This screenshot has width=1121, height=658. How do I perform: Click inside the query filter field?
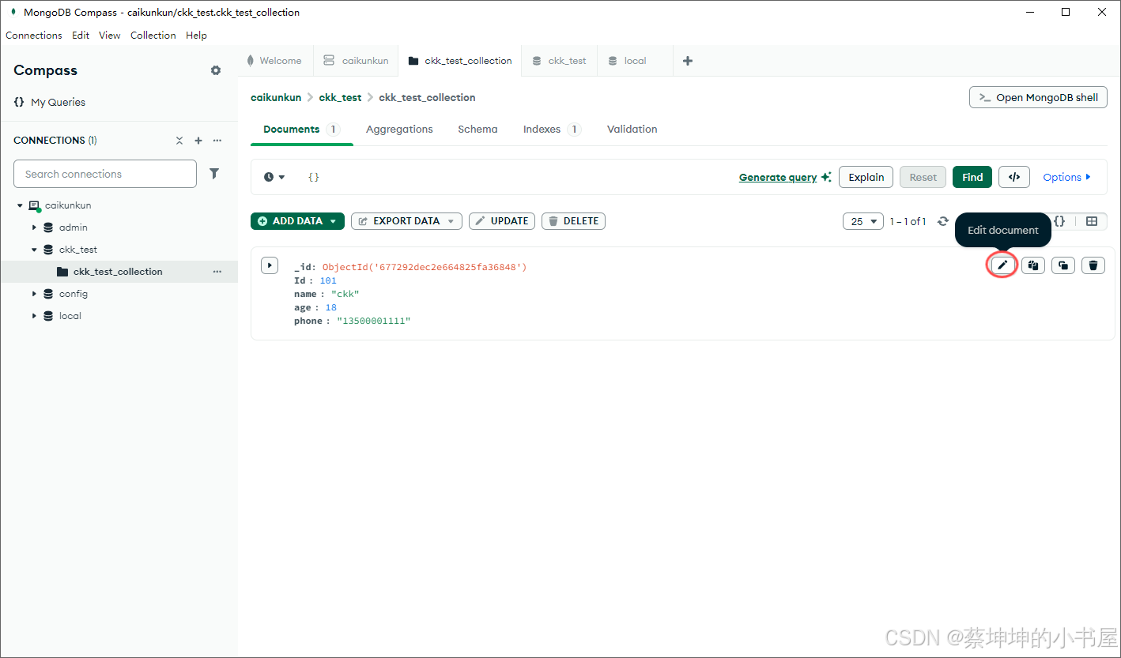point(474,177)
